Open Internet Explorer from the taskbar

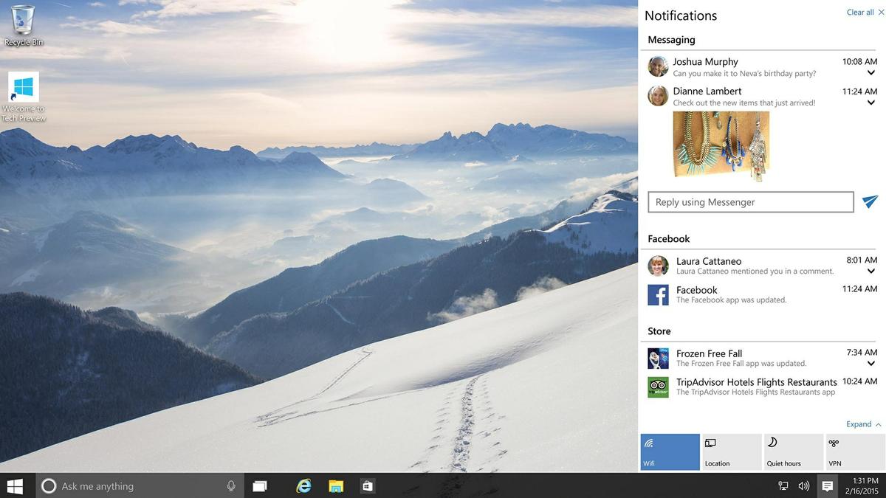(303, 485)
